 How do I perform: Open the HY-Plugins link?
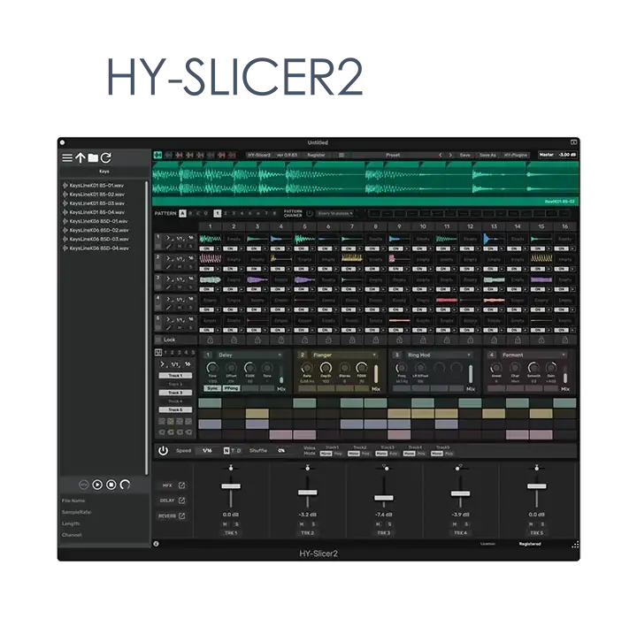click(516, 155)
